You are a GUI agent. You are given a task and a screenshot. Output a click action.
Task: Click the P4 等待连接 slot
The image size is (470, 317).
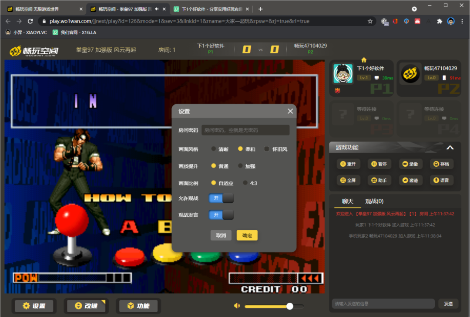tap(429, 119)
